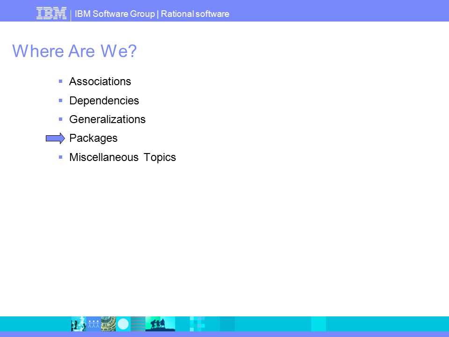Click the three people figures image in footer
Viewport: 449px width, 337px height.
94,324
